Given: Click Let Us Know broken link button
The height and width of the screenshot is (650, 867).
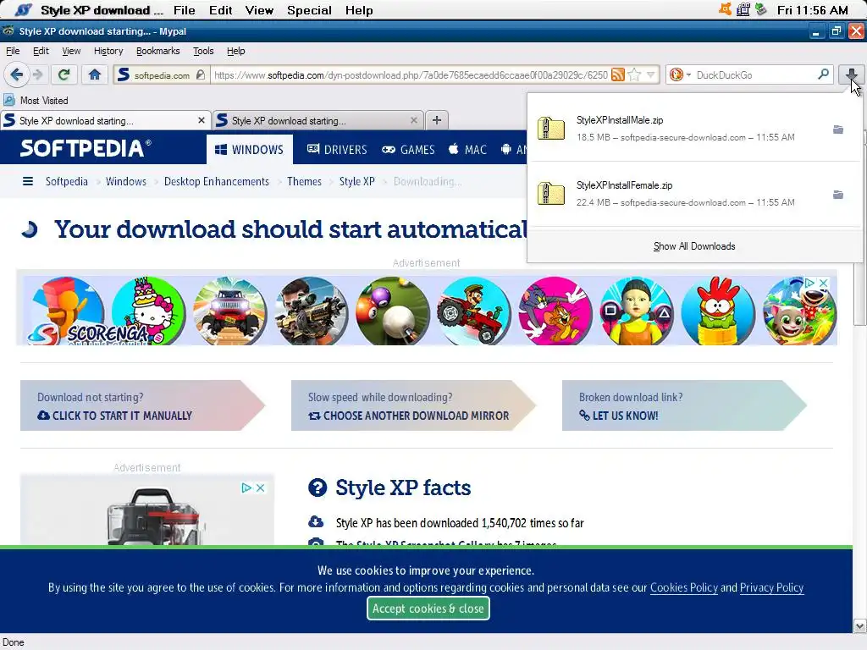Looking at the screenshot, I should tap(684, 405).
